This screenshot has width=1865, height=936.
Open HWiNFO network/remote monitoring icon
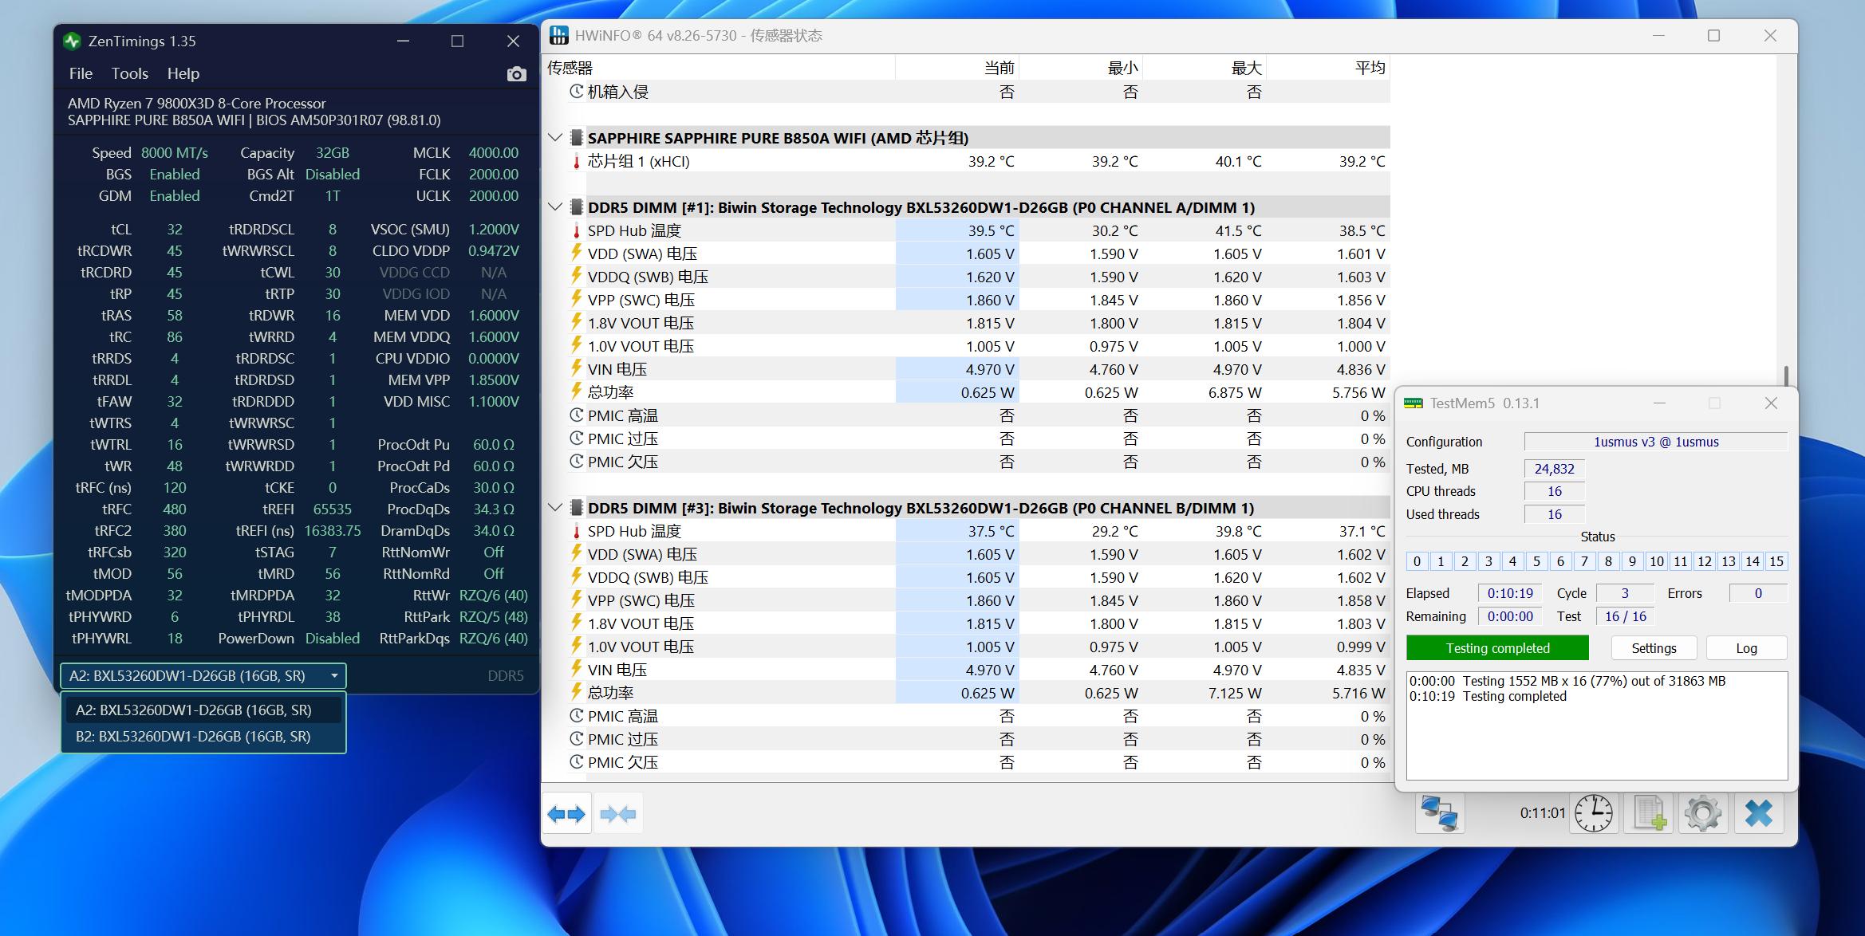[1440, 814]
